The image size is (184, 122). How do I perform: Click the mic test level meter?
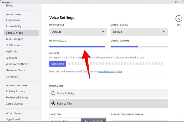[115, 64]
